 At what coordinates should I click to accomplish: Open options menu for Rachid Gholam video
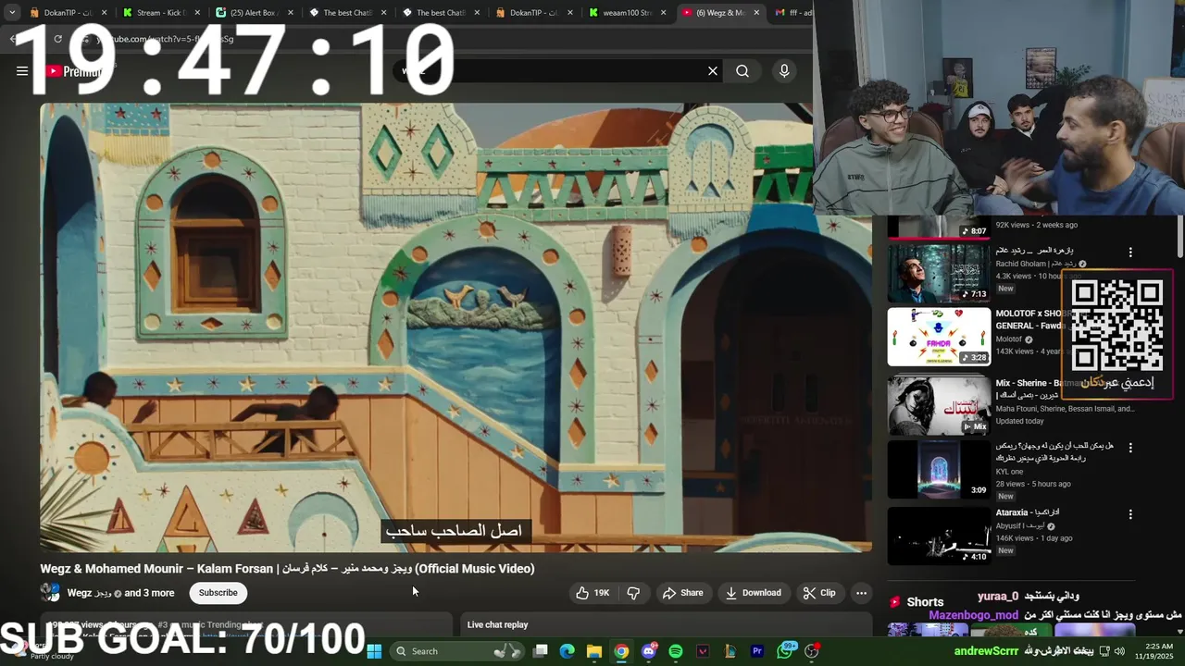1130,252
